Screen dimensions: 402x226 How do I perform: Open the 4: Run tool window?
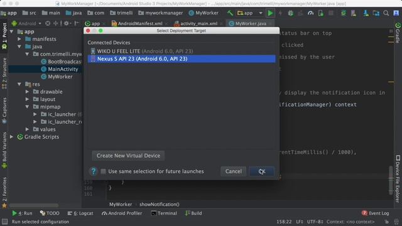[22, 213]
